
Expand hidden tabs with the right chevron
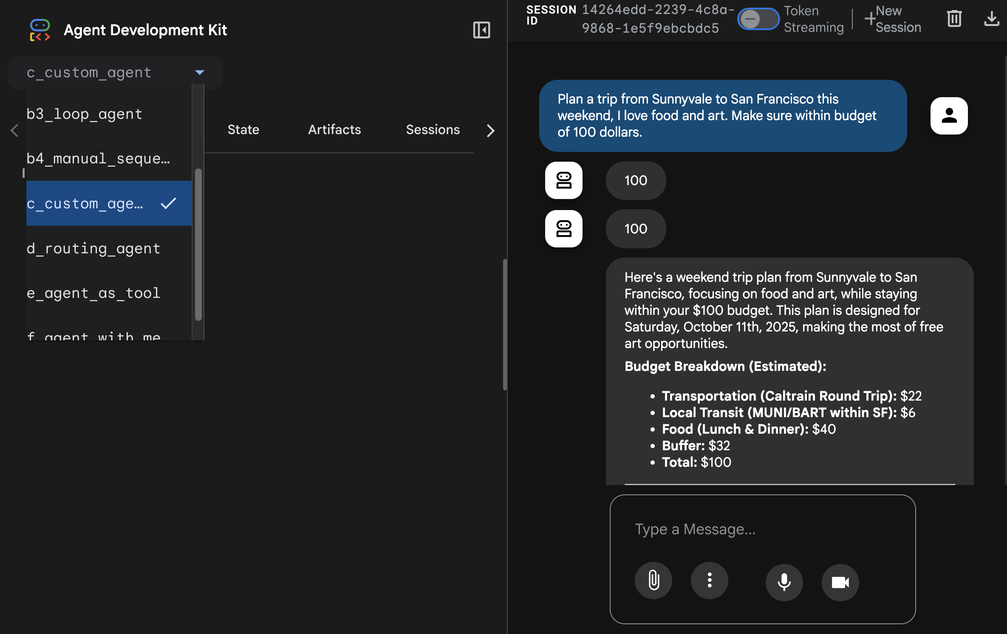tap(491, 131)
